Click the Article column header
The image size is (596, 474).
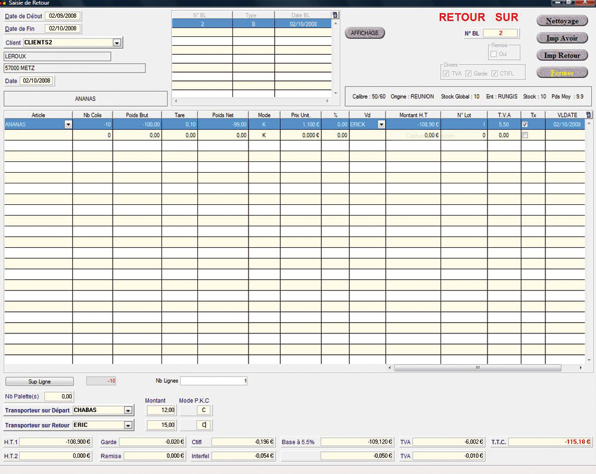pos(38,115)
